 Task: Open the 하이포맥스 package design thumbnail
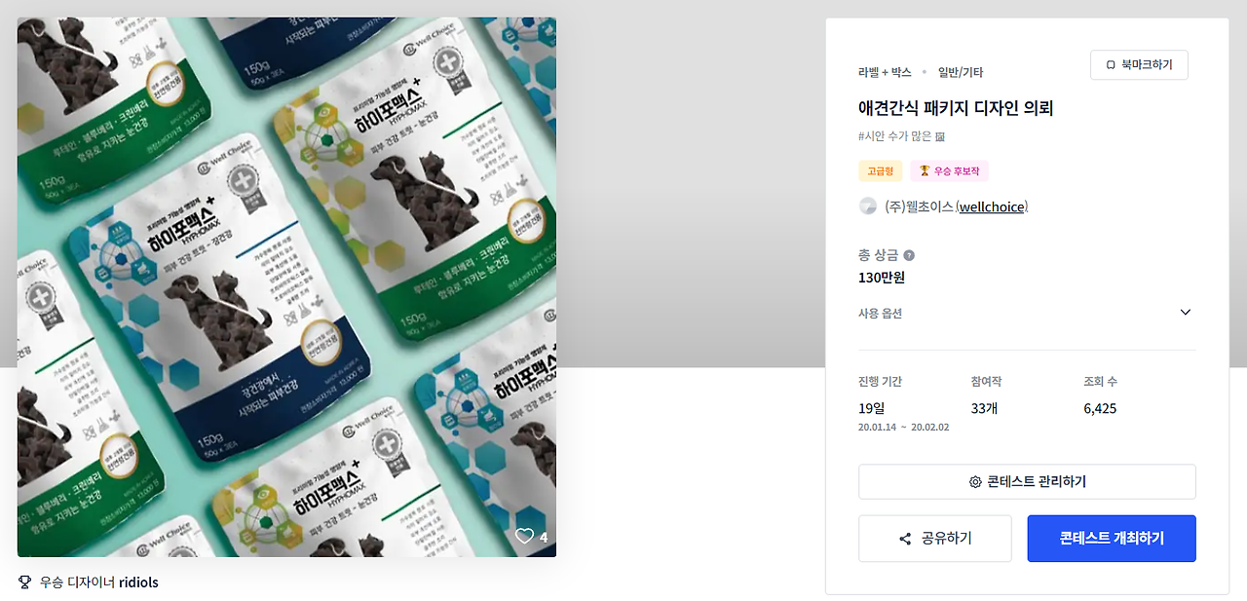(x=286, y=287)
